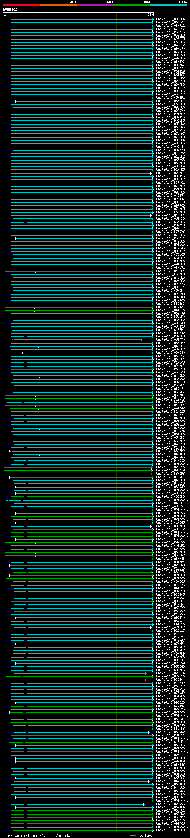190x838 pixels.
Task: Click label UniRef100_P34790
Action: tap(170, 225)
